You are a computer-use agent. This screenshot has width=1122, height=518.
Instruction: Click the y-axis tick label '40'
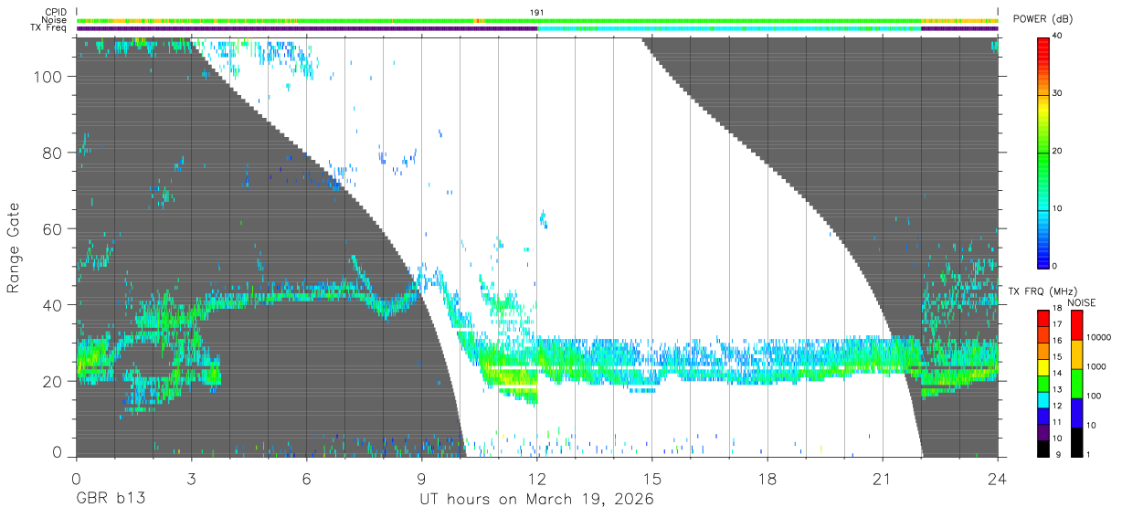54,305
